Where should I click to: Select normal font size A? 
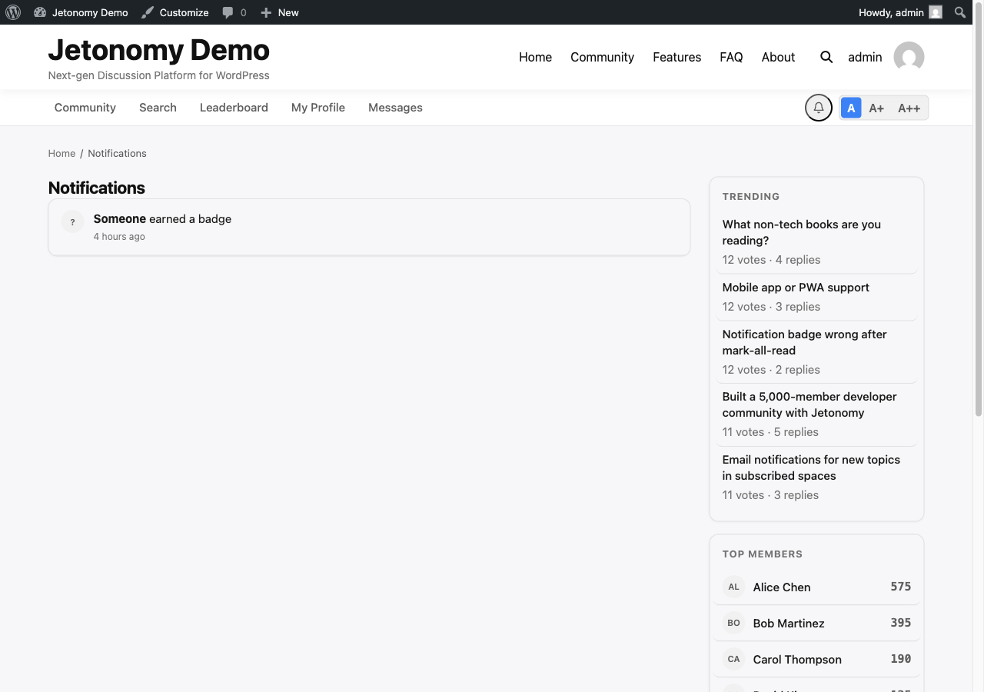click(851, 108)
